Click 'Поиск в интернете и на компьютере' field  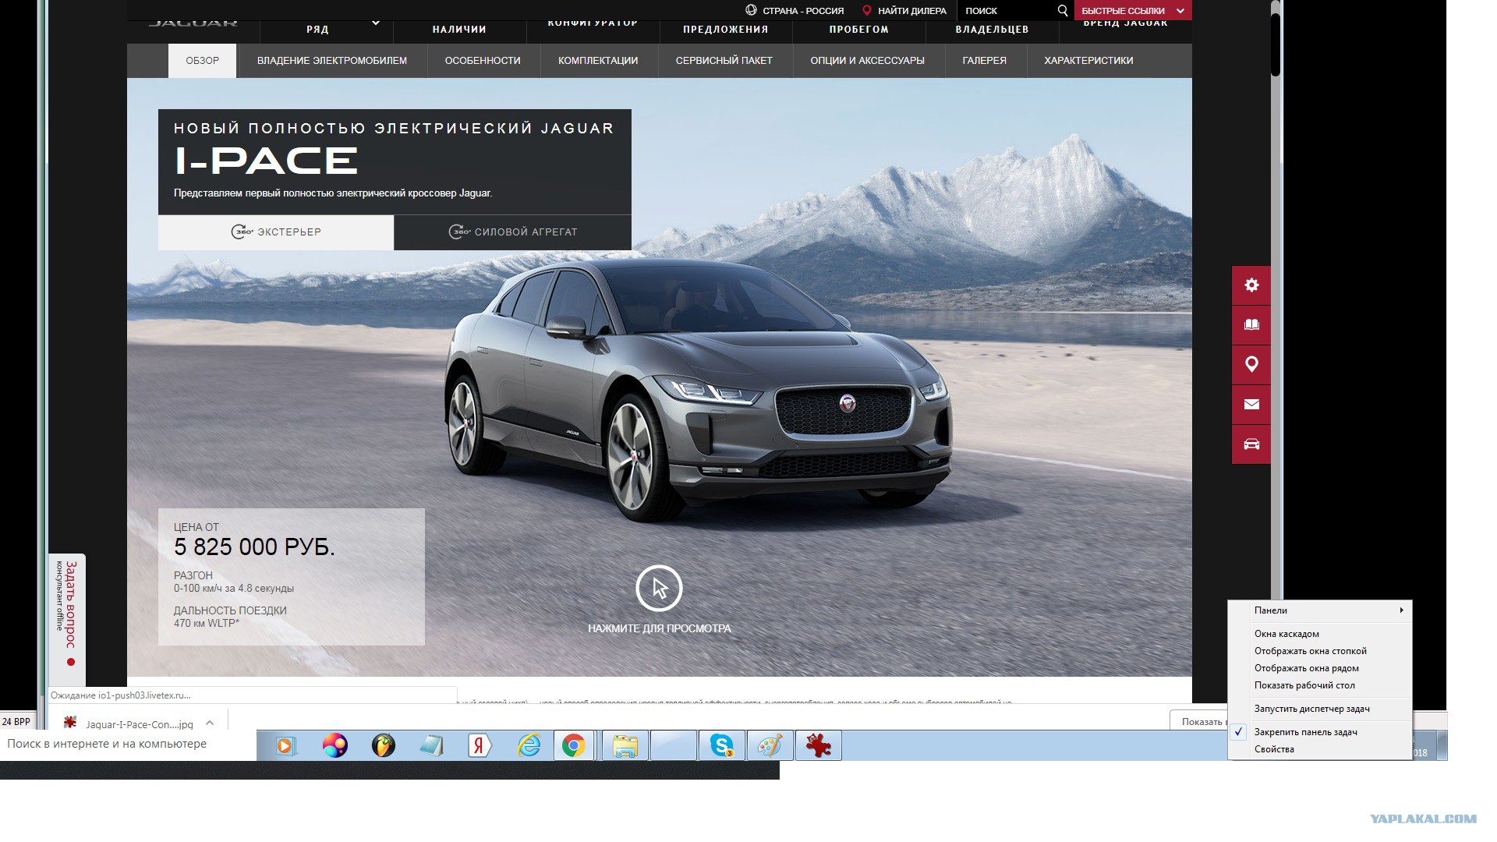[129, 744]
